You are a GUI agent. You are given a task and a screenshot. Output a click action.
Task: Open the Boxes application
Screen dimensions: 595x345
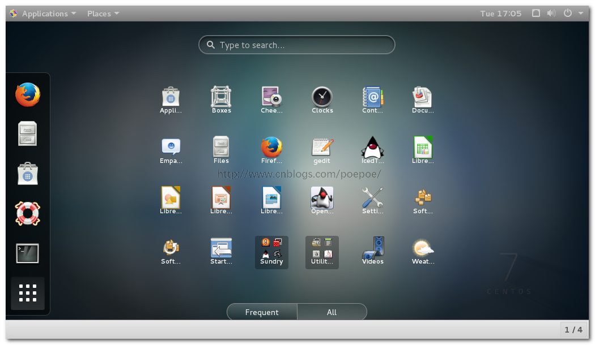(221, 98)
